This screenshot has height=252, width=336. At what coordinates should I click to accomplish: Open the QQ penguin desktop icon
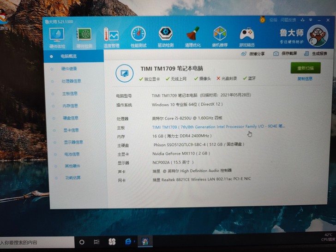pyautogui.click(x=3, y=20)
